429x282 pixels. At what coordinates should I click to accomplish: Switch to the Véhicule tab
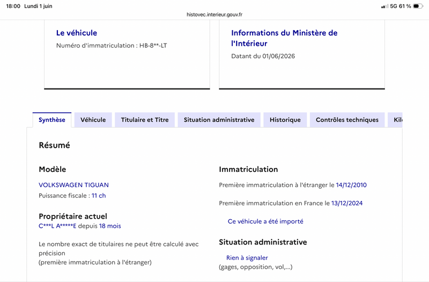coord(93,120)
